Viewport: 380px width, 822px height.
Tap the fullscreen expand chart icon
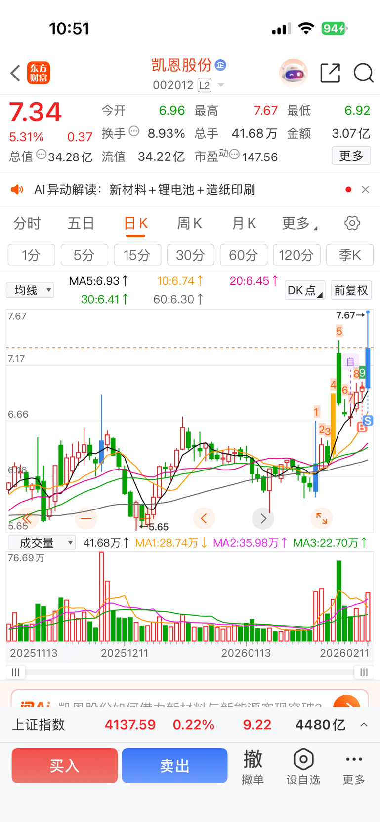pos(322,518)
